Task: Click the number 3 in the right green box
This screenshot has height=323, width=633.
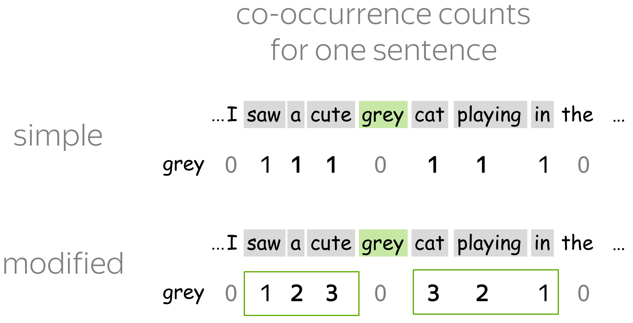Action: pyautogui.click(x=433, y=293)
